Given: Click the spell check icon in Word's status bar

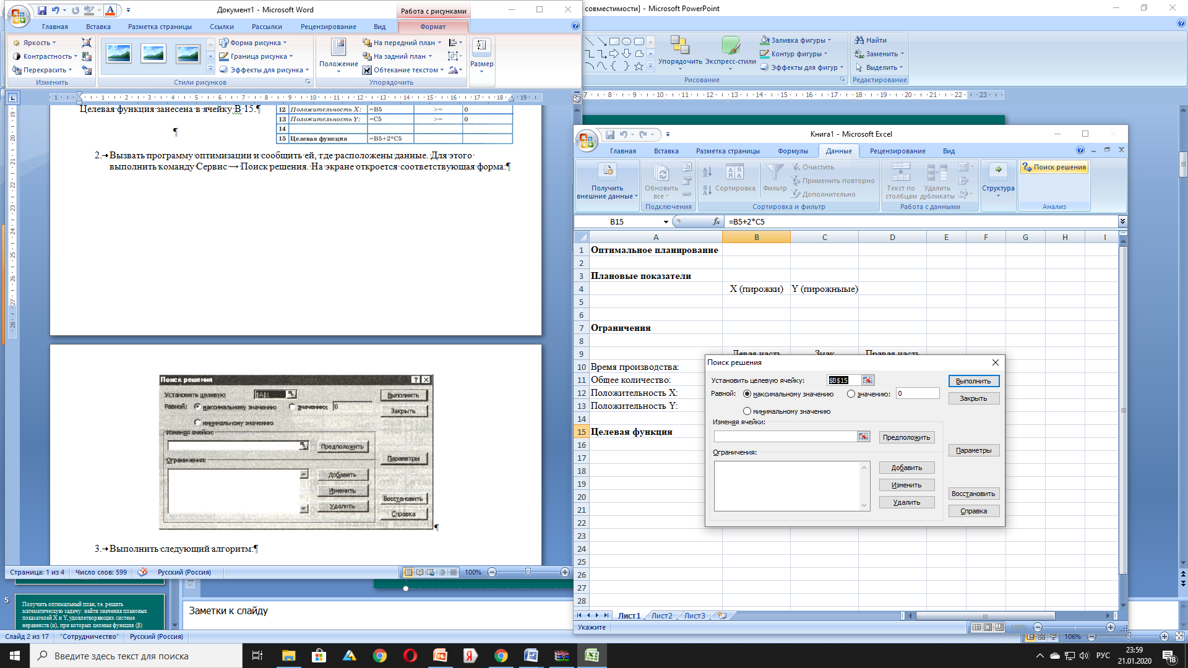Looking at the screenshot, I should [x=142, y=572].
